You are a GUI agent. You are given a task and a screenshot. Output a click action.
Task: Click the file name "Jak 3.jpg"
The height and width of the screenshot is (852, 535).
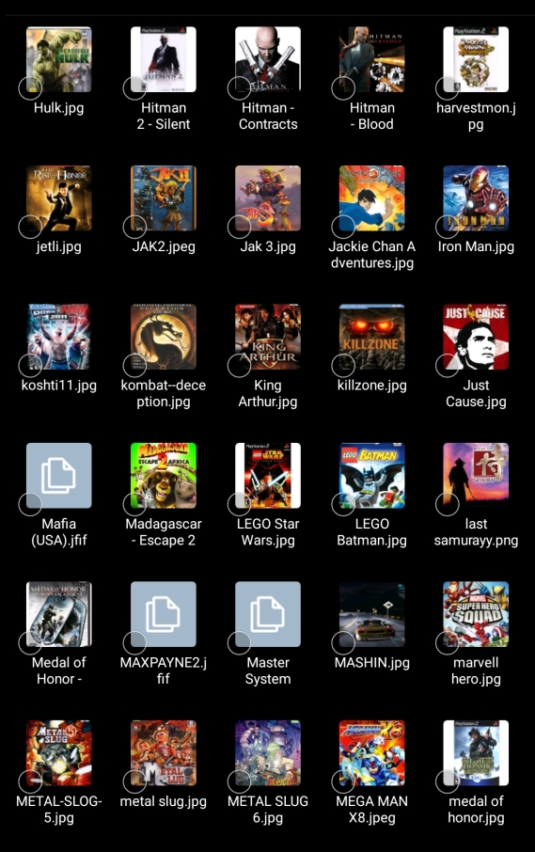coord(268,246)
